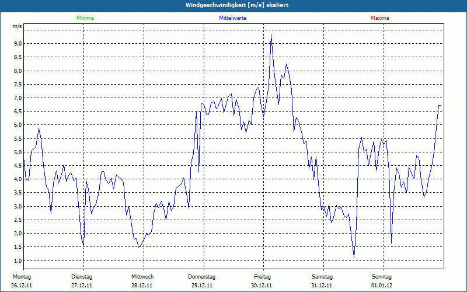Click the red Maxima legend label

pos(380,18)
